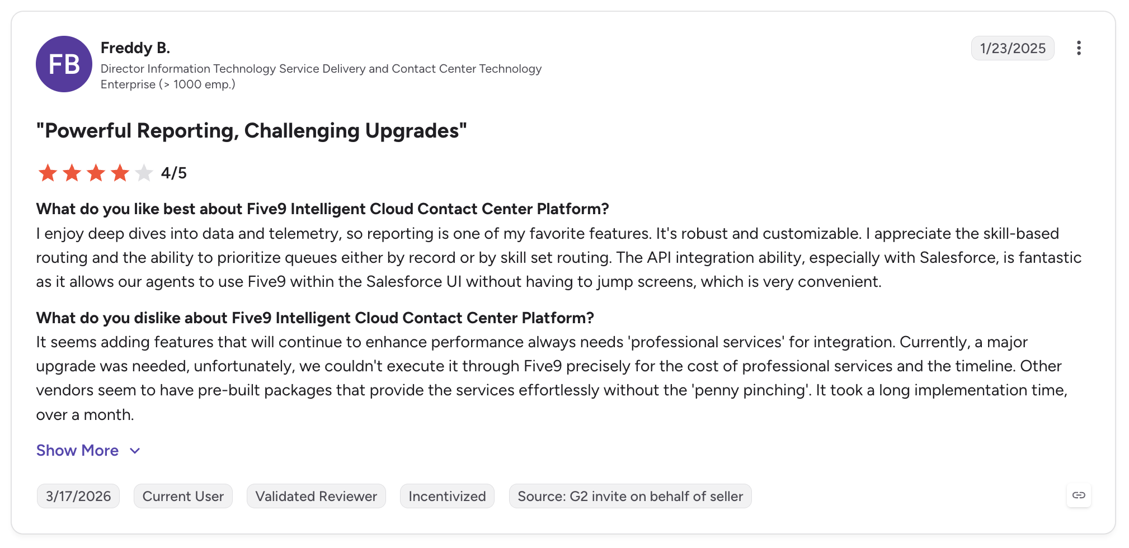Click the Enterprise (> 1000 emp.) company size text
This screenshot has height=548, width=1129.
[x=168, y=84]
